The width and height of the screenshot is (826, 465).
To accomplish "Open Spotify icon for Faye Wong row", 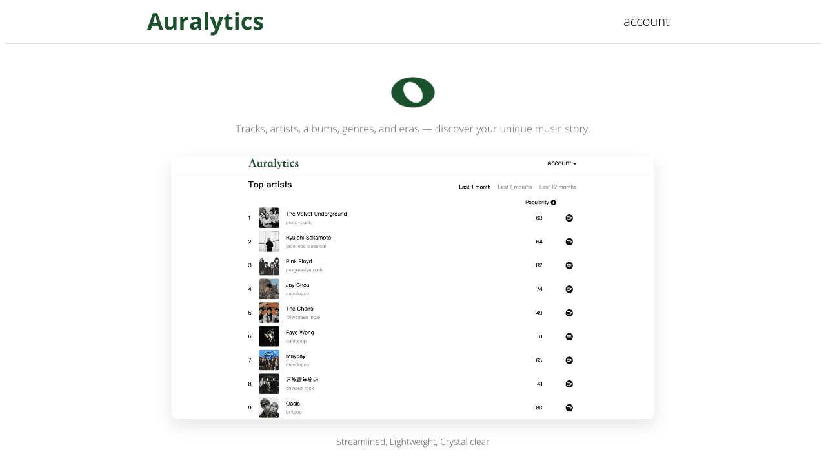I will tap(569, 336).
